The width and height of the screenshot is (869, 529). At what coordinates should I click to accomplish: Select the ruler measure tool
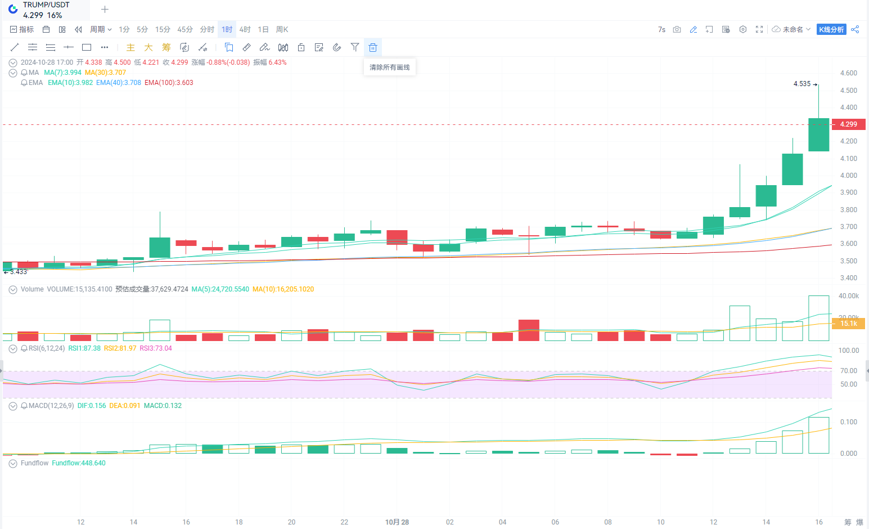coord(246,47)
